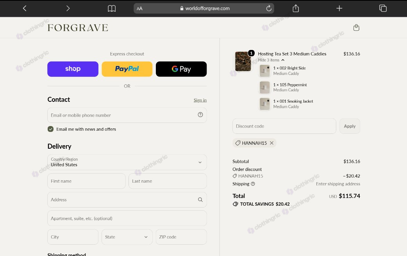The height and width of the screenshot is (256, 407).
Task: Reload the page with the refresh icon
Action: [x=269, y=8]
